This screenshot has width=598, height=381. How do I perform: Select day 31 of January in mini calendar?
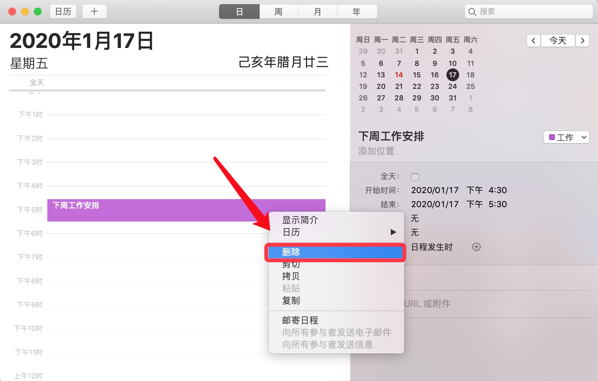point(452,98)
